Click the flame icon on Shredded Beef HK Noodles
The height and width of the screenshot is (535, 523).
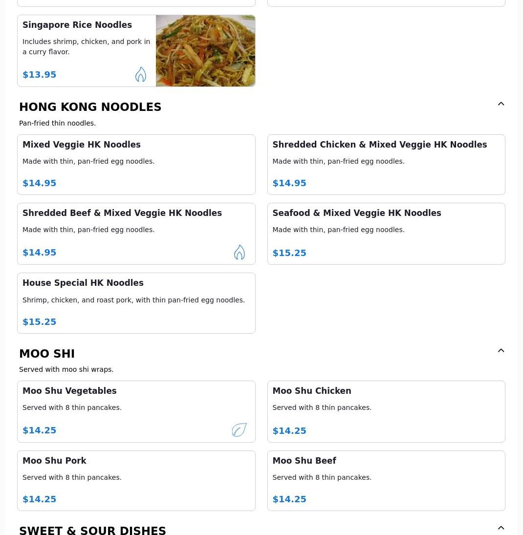239,252
